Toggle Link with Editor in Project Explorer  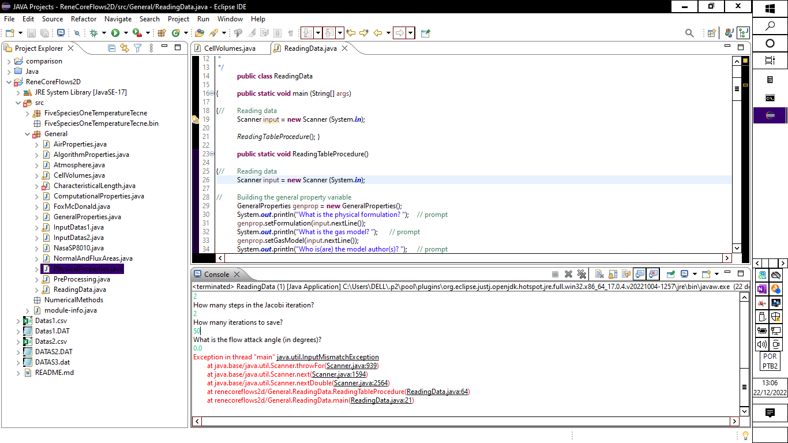point(124,48)
